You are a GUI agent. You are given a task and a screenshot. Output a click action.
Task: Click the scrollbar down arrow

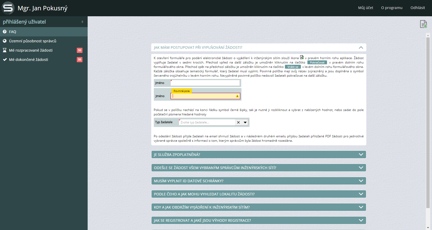(428, 228)
